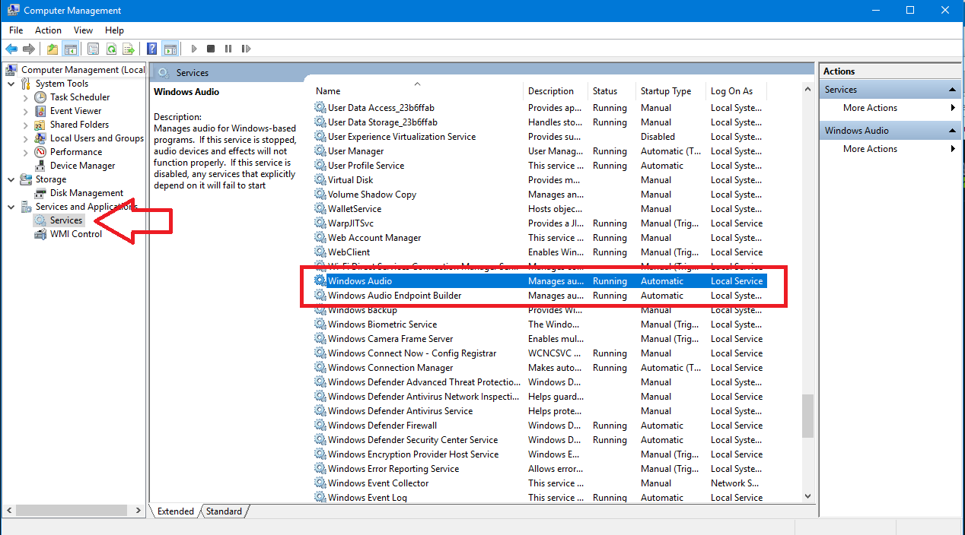Screen dimensions: 965x535
Task: Click the services list vertical scrollbar thumb
Action: tap(807, 416)
